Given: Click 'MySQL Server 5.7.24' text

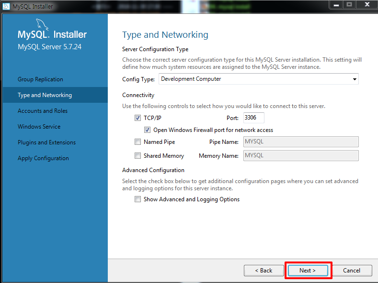Looking at the screenshot, I should click(x=50, y=47).
